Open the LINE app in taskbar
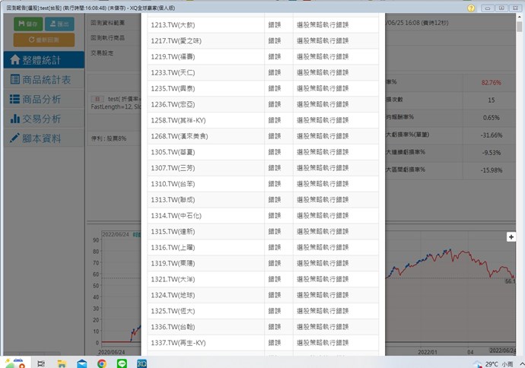This screenshot has width=525, height=368. 122,363
